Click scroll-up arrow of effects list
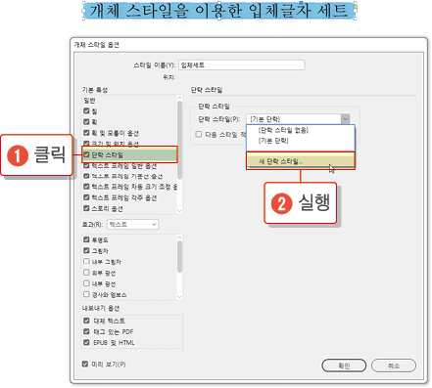 coord(179,237)
